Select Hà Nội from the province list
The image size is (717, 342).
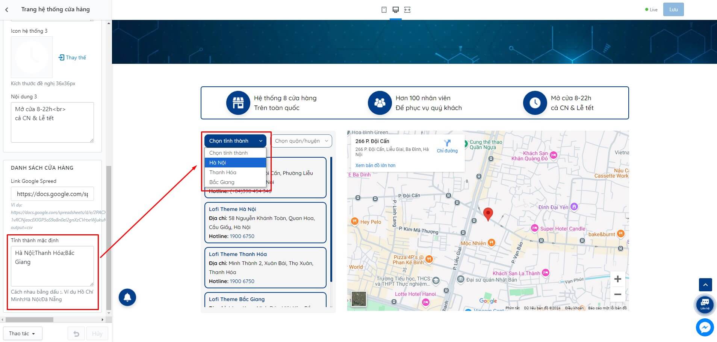coord(235,163)
